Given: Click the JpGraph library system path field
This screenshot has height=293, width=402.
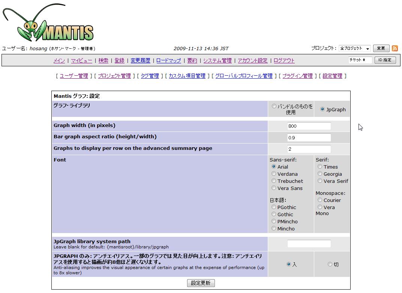Looking at the screenshot, I should click(x=309, y=244).
